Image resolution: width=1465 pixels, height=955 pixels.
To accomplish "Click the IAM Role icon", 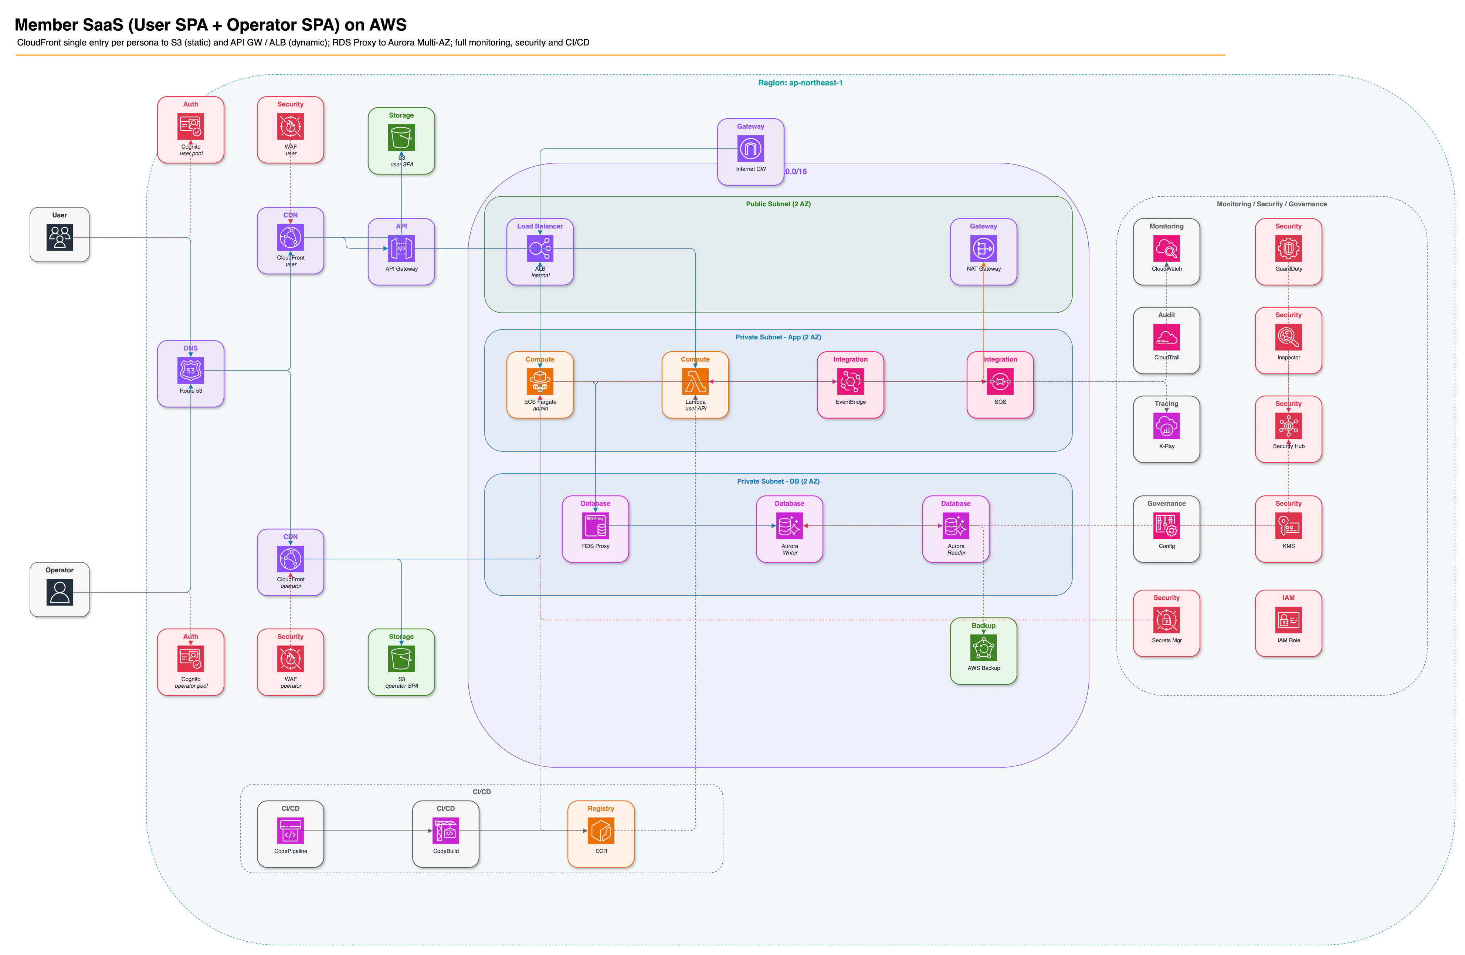I will point(1288,619).
